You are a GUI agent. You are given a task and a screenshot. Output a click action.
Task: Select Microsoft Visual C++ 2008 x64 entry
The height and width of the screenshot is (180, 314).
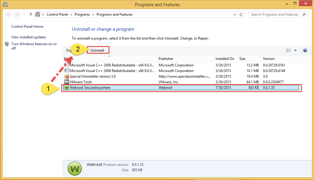[x=112, y=65]
